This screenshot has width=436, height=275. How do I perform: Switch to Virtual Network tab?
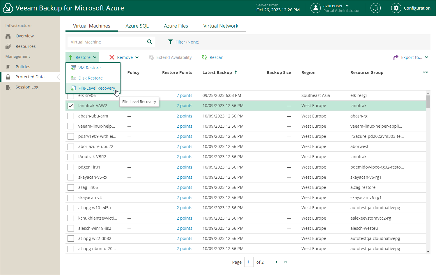tap(221, 26)
